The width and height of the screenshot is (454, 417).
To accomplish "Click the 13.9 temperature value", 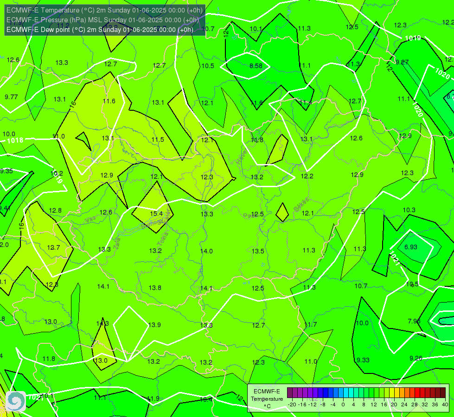I will [x=154, y=325].
